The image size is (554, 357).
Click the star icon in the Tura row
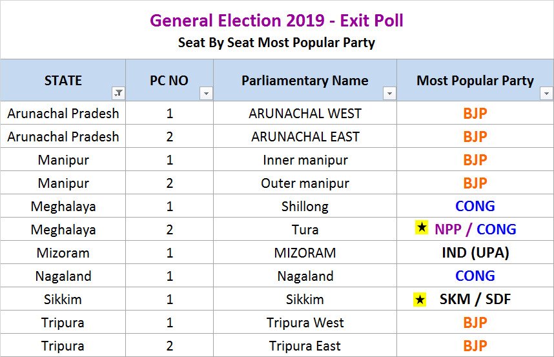click(x=422, y=229)
